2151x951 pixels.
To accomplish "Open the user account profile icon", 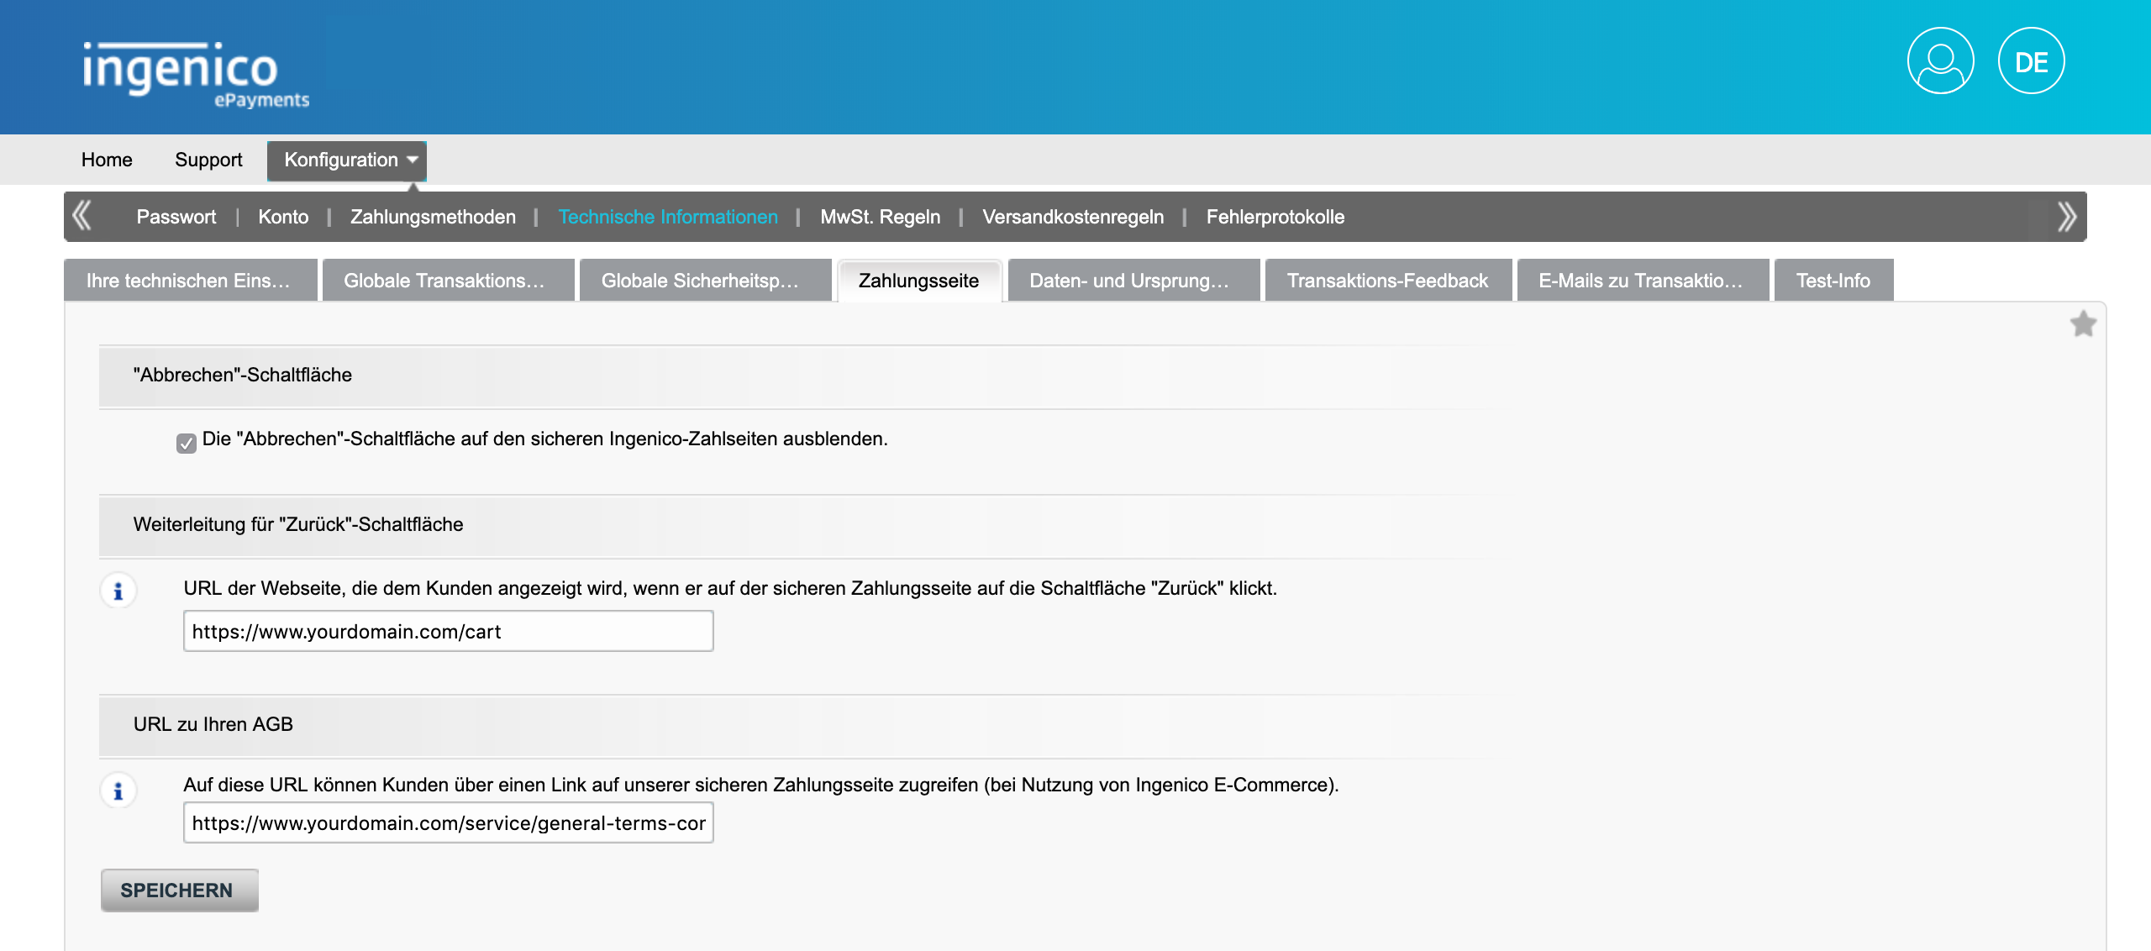I will (1940, 61).
